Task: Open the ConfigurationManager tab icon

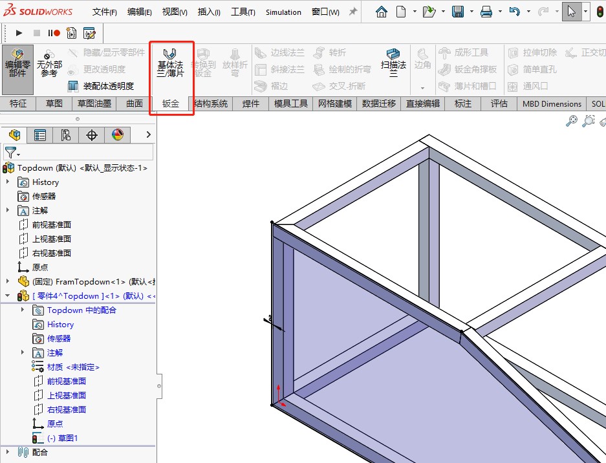Action: (x=66, y=135)
